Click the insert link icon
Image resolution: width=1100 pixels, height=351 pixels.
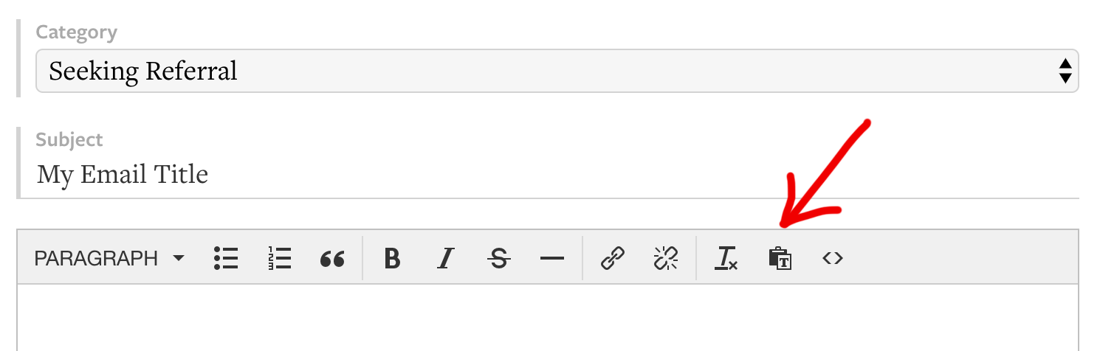coord(612,259)
